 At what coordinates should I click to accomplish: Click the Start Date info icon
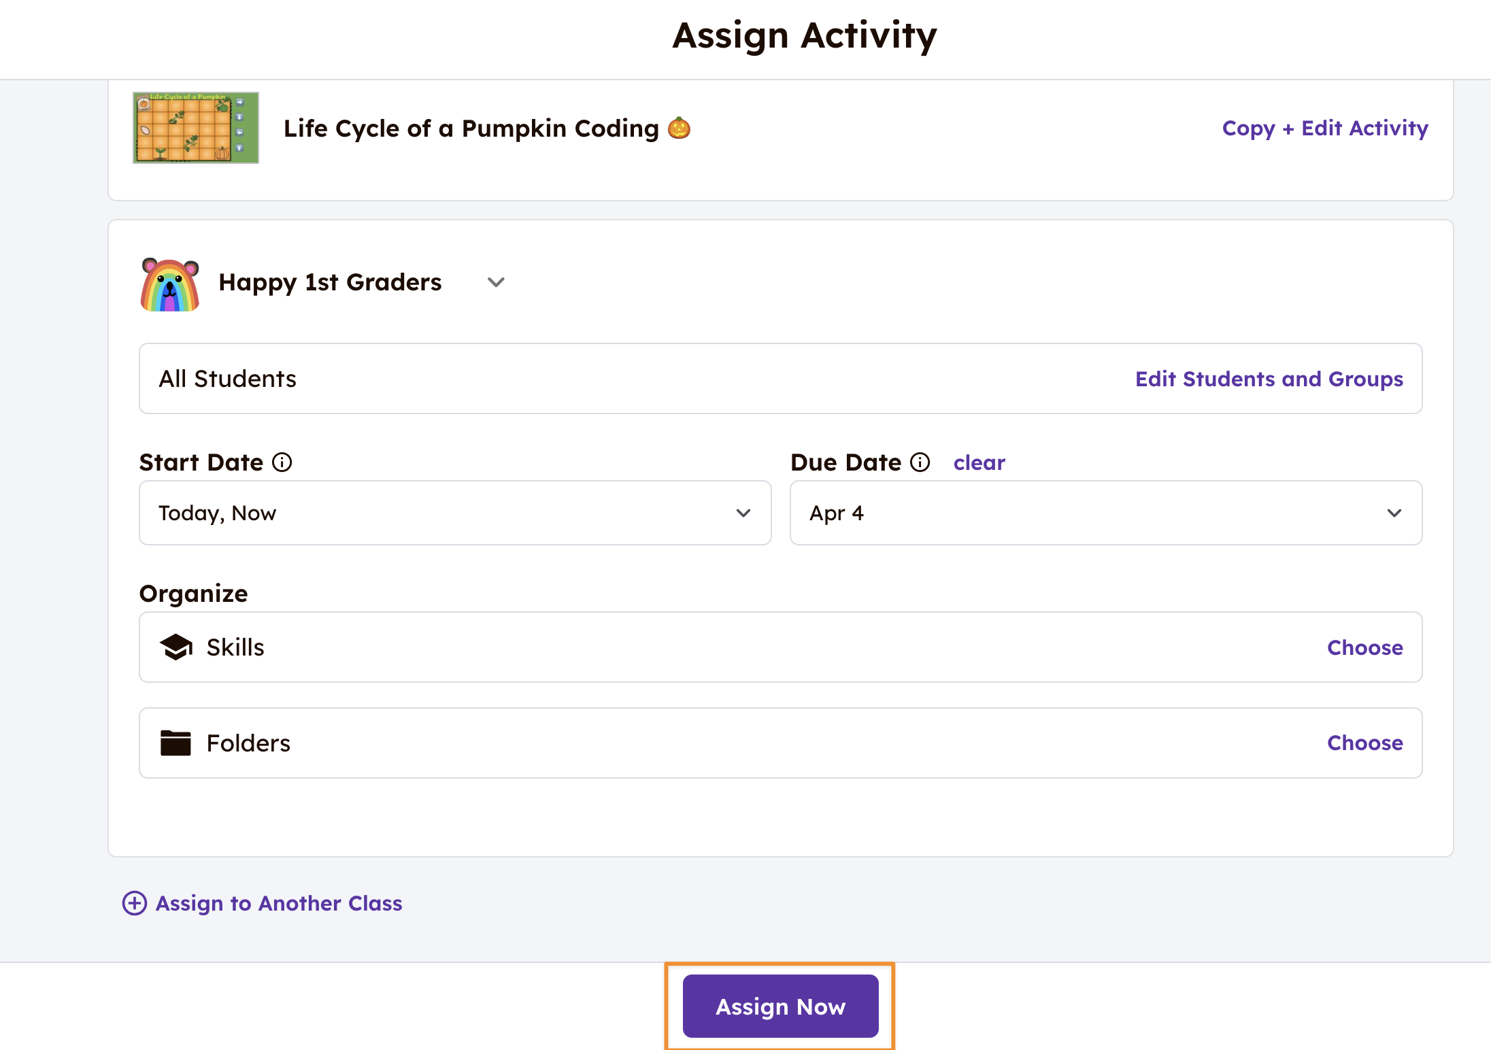(x=282, y=462)
